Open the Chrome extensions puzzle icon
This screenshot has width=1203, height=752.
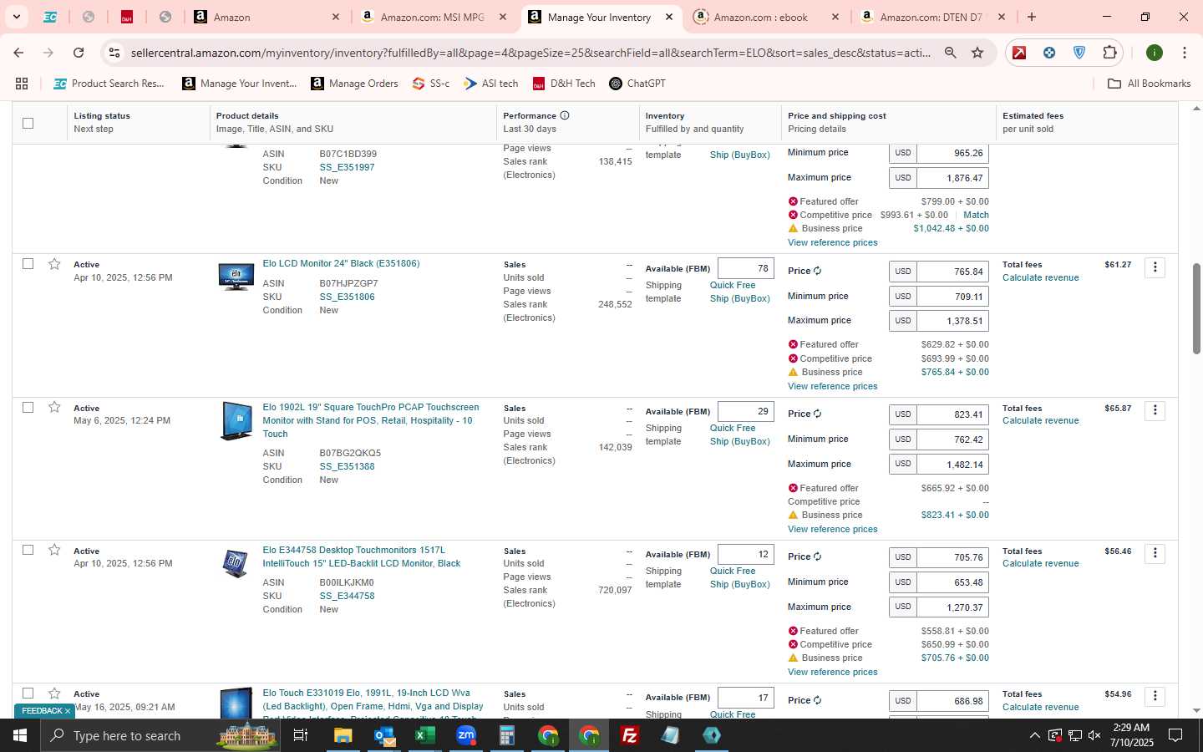pos(1109,53)
